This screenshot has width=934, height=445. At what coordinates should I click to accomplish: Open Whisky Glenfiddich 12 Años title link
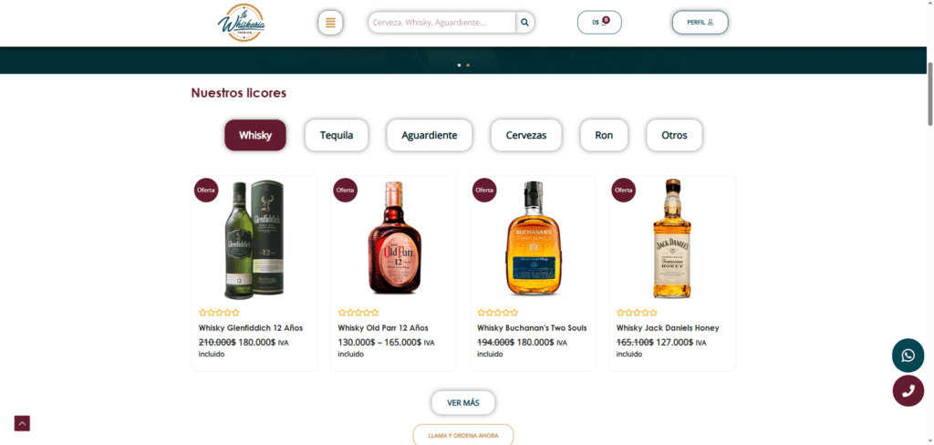[251, 328]
